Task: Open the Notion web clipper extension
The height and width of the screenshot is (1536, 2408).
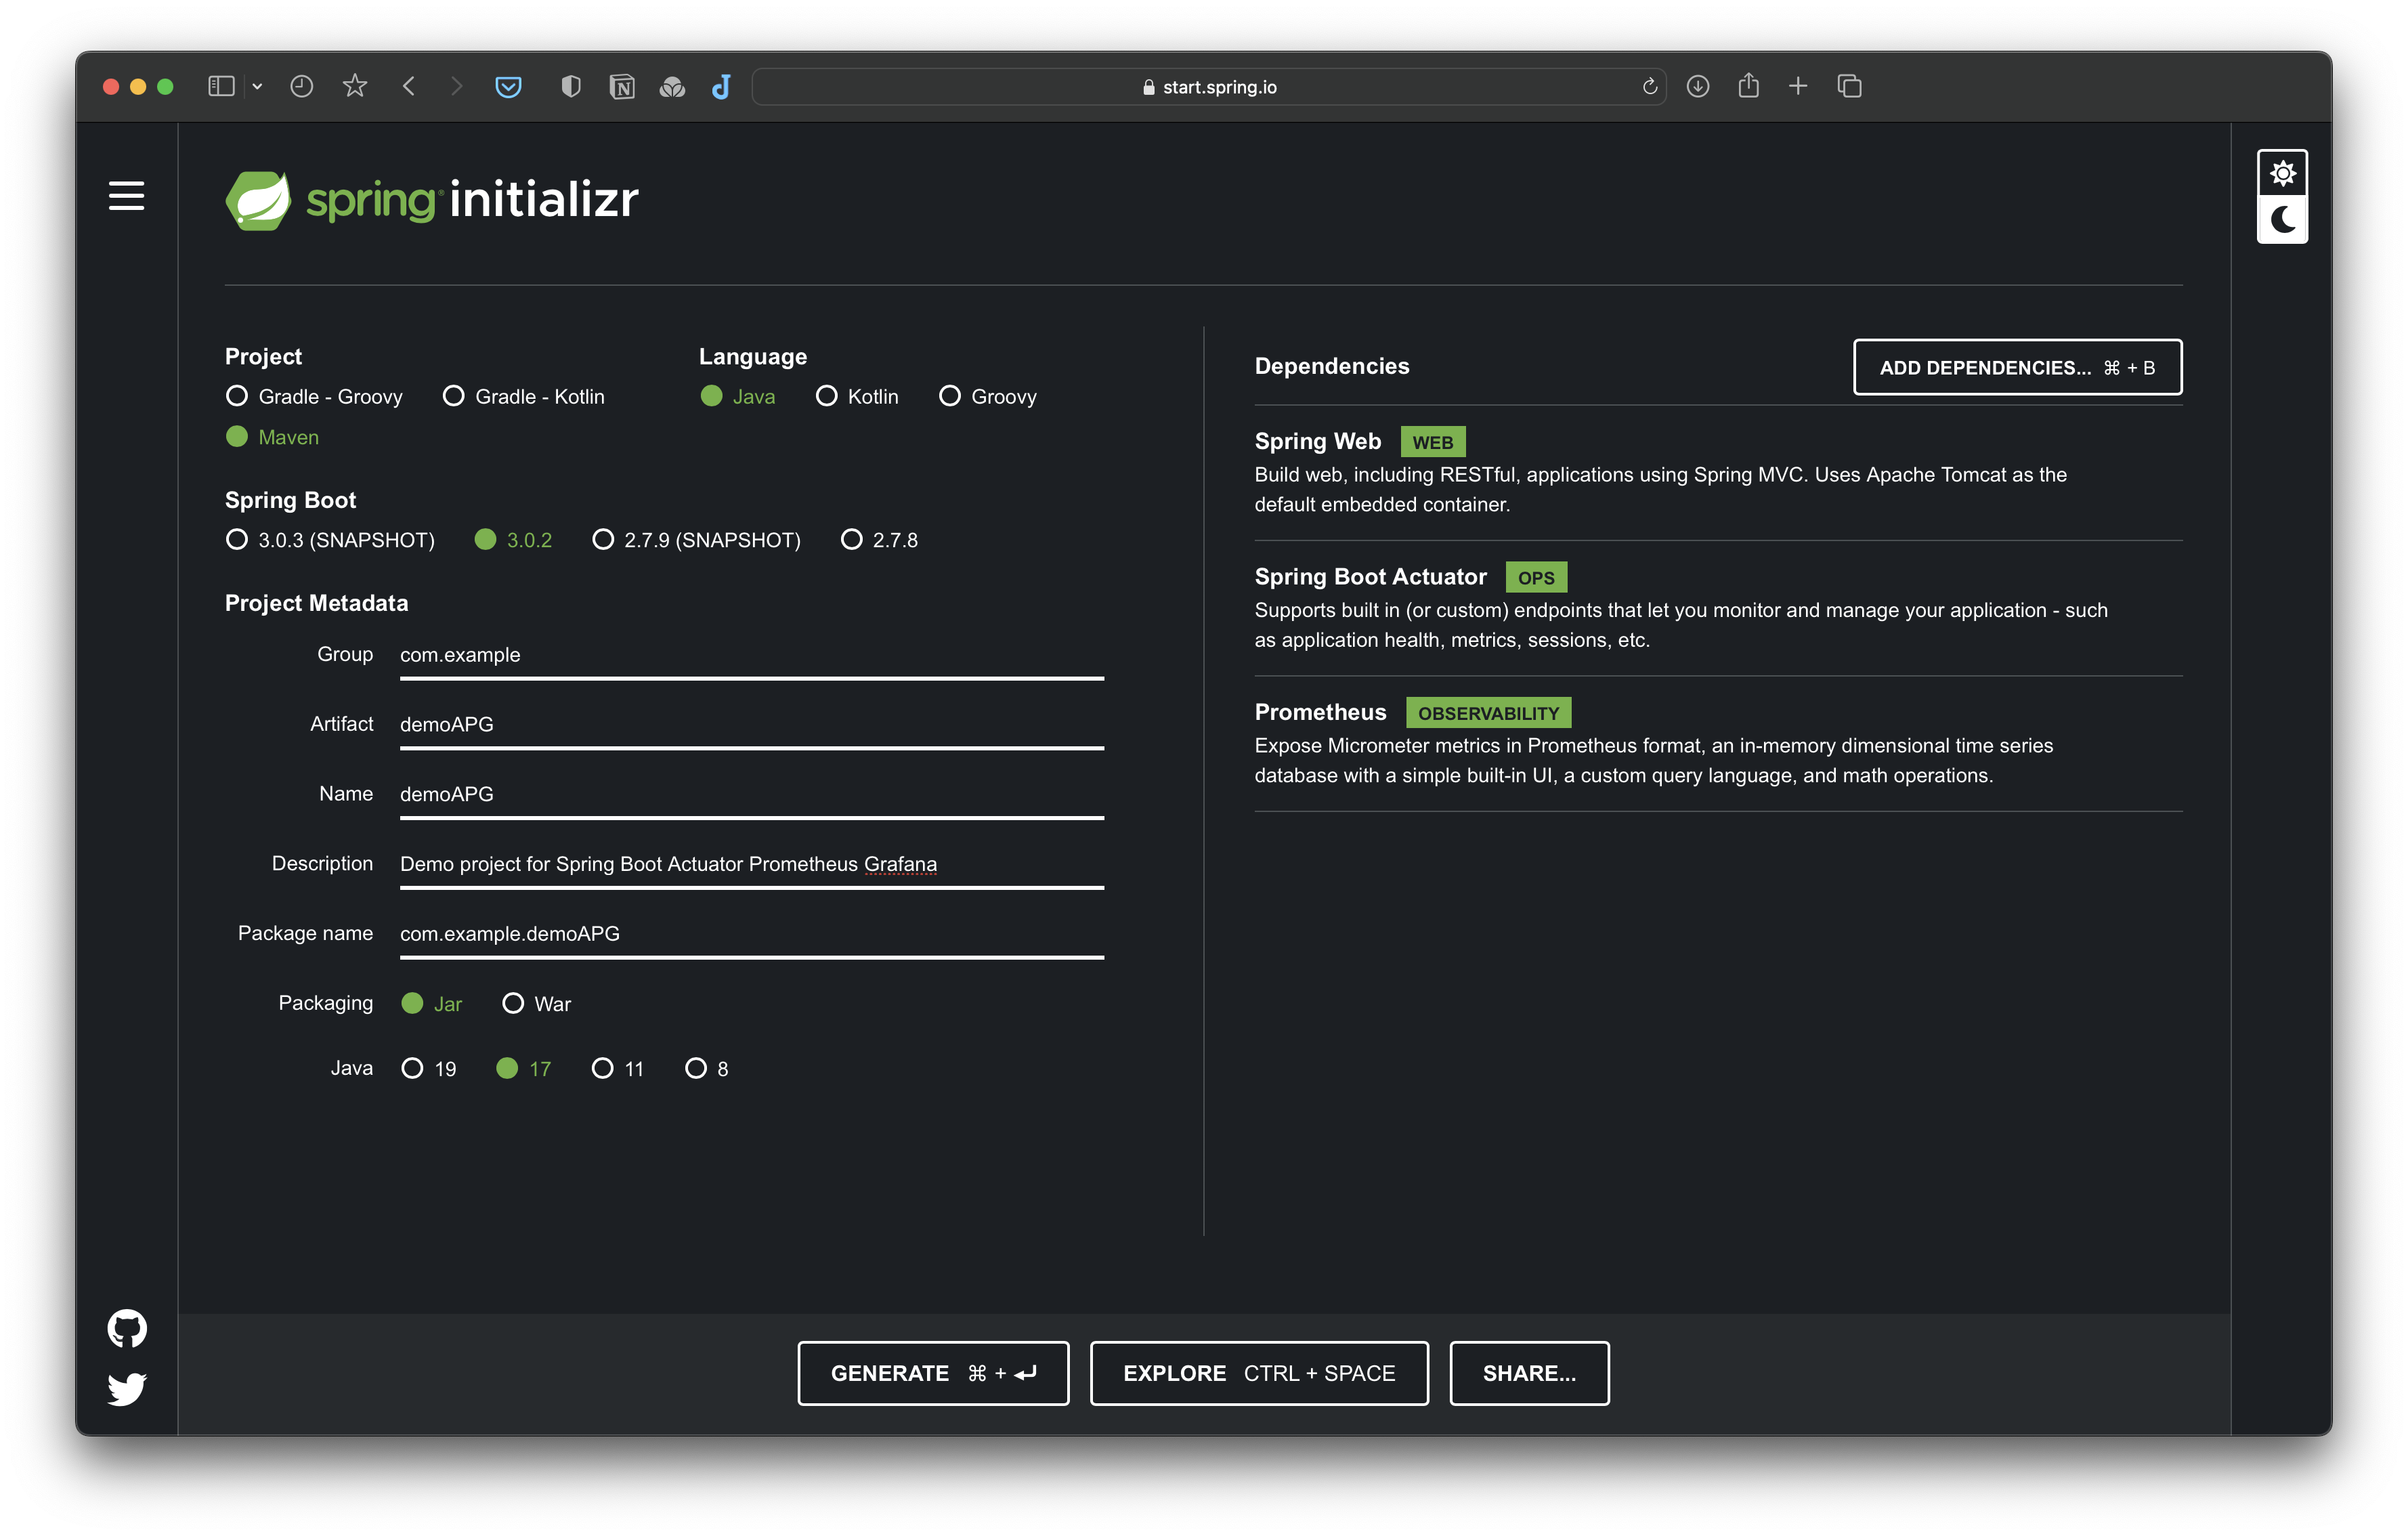Action: [x=622, y=87]
